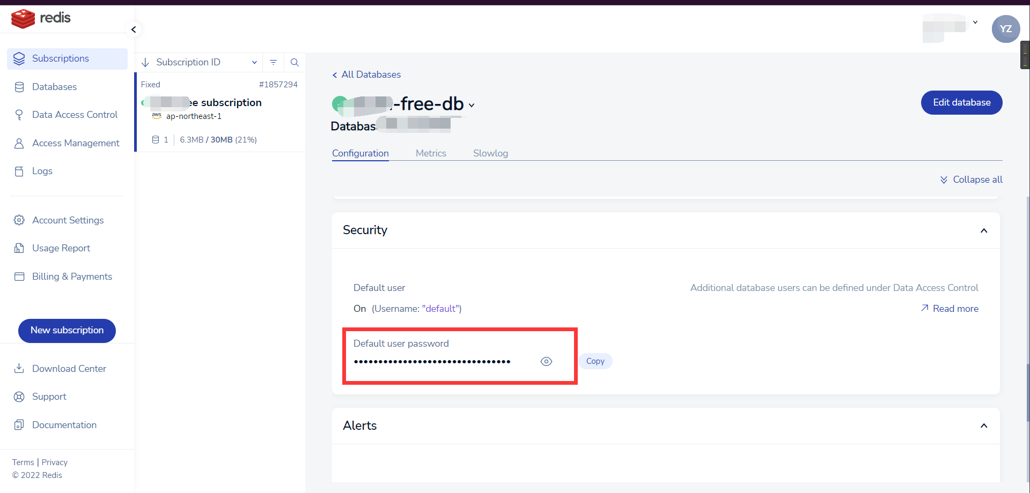Open the subscription search magnifier icon
Screen dimensions: 1030x493
pyautogui.click(x=295, y=62)
